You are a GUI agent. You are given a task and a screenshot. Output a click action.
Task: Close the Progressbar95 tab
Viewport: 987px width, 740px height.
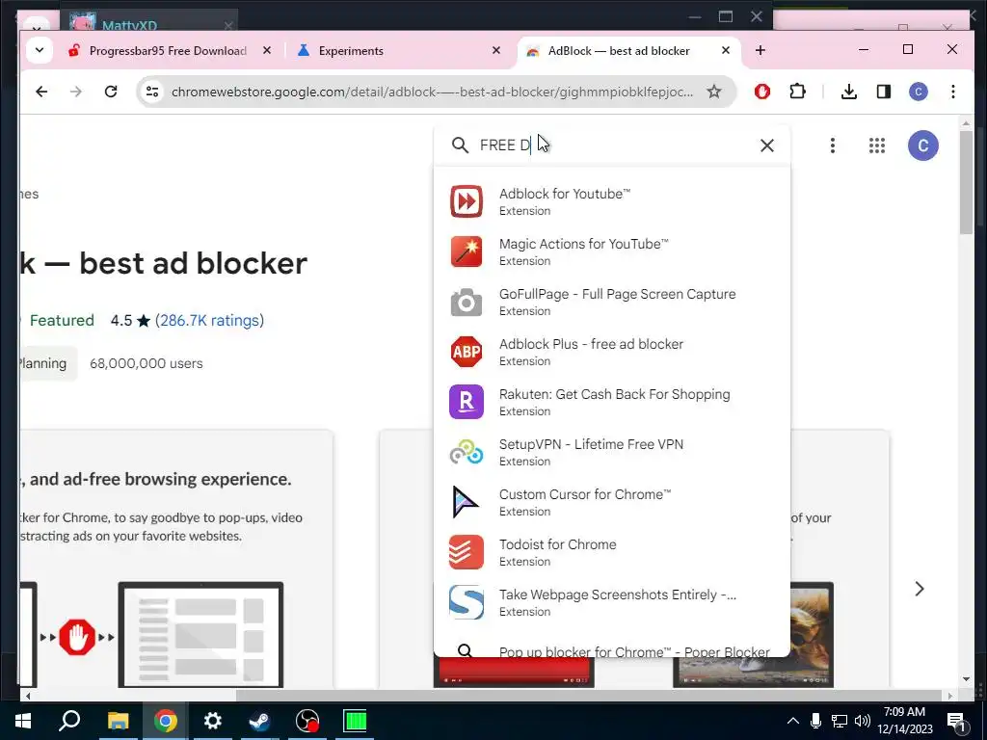point(267,50)
